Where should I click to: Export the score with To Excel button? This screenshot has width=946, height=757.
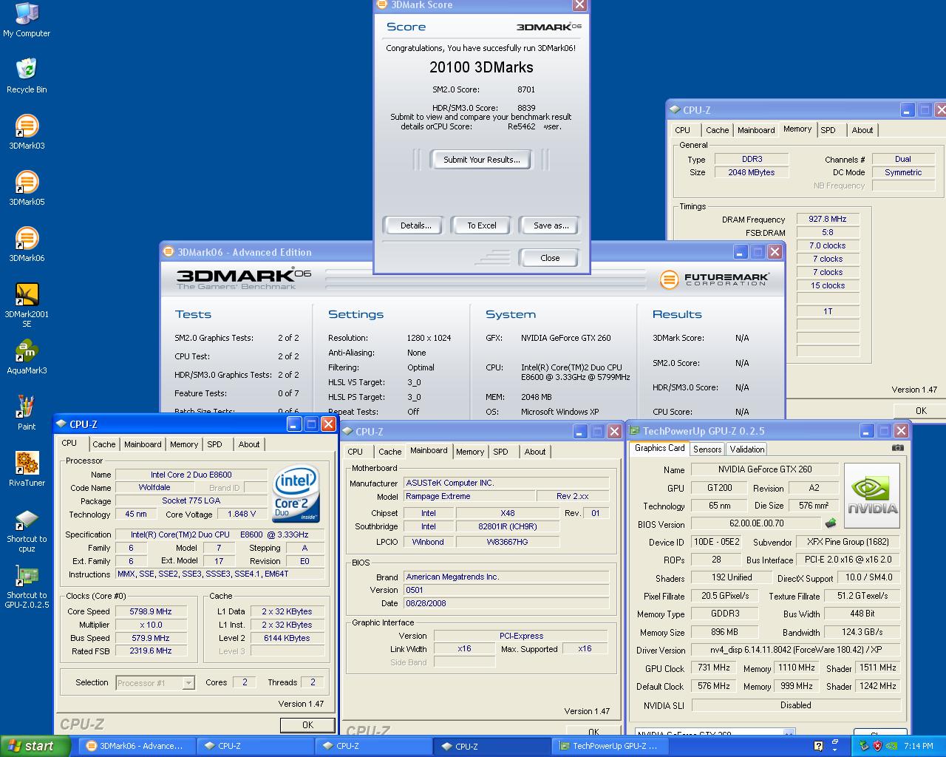click(x=481, y=225)
